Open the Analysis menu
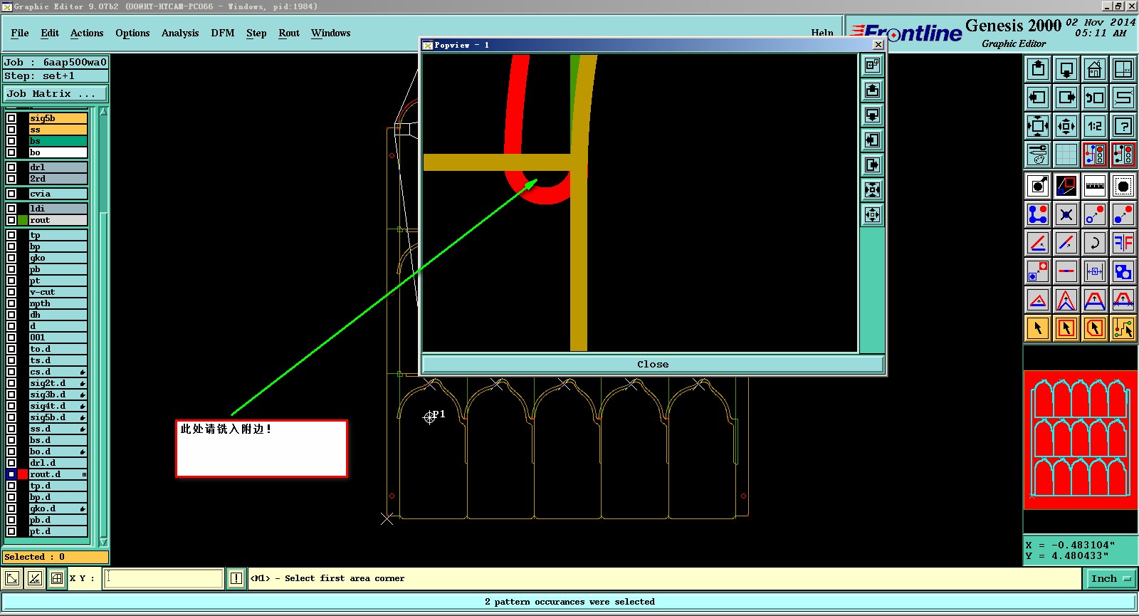The image size is (1139, 616). pos(180,33)
